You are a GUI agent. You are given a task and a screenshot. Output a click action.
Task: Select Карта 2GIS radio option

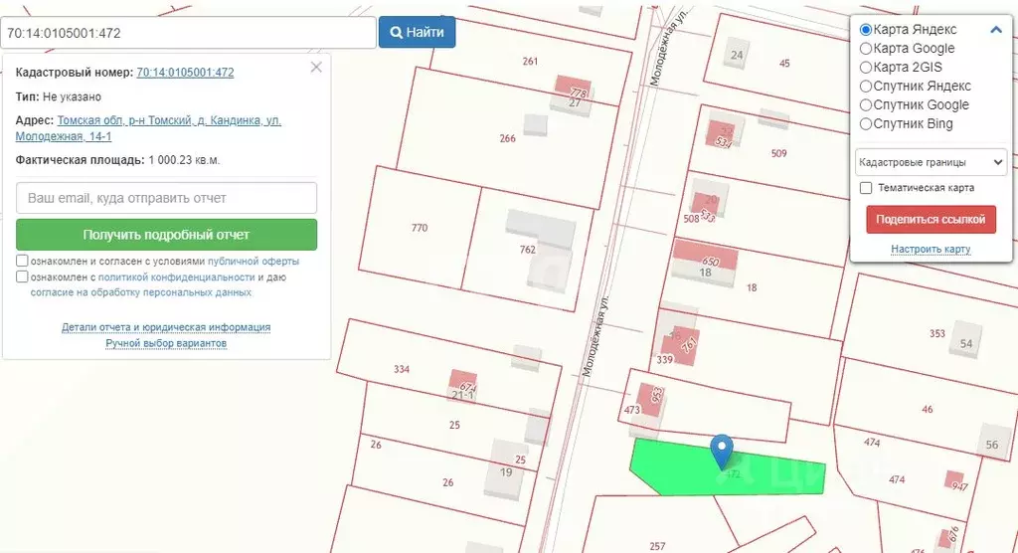point(866,68)
